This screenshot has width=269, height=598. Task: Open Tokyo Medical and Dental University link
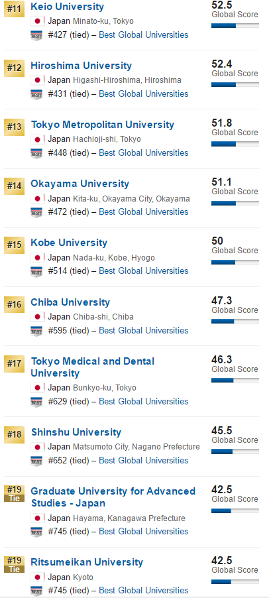click(93, 367)
